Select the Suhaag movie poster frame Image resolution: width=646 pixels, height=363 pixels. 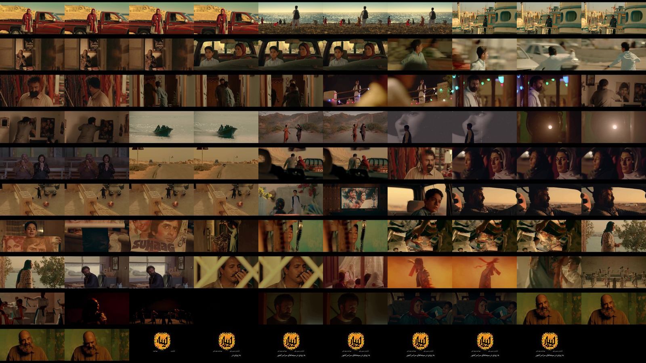[x=161, y=236]
